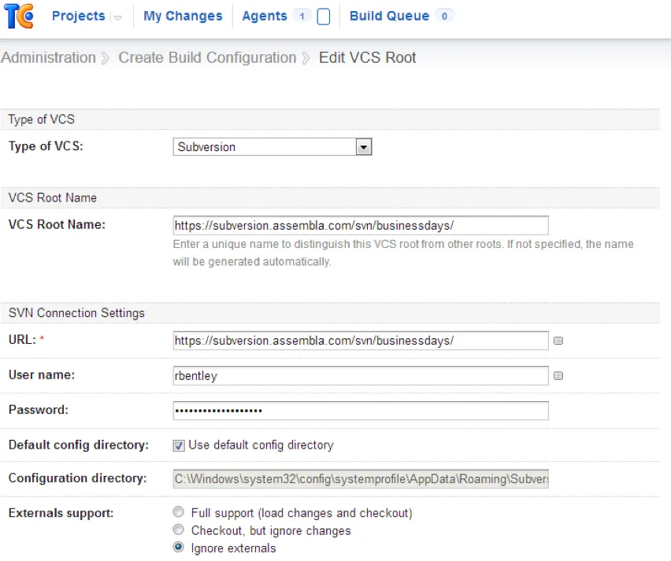This screenshot has height=561, width=671.
Task: Click the VCS Root Name input field
Action: tap(361, 225)
